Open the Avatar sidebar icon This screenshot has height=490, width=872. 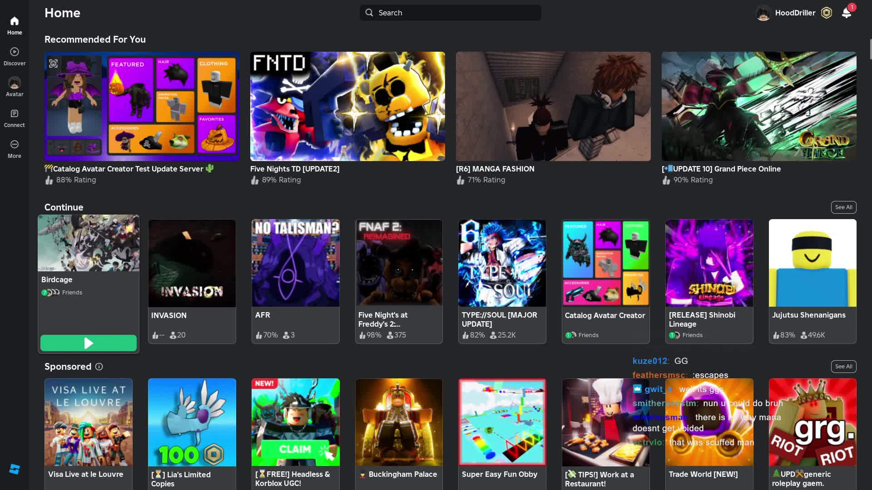(x=15, y=83)
